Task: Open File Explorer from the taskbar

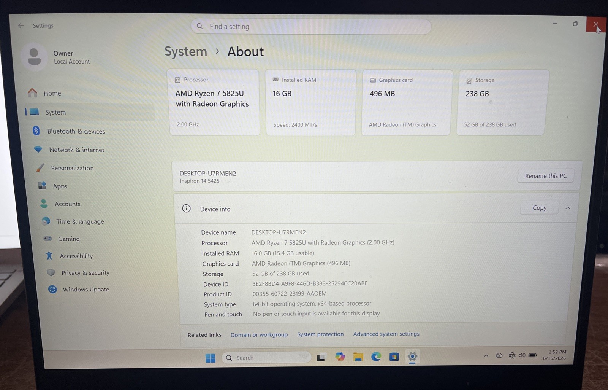Action: tap(358, 357)
